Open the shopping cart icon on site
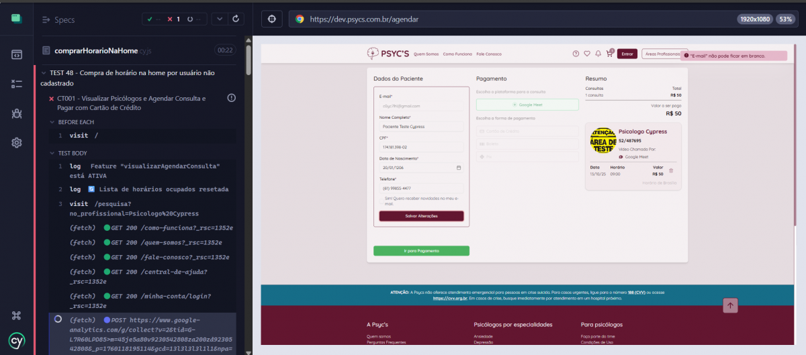Viewport: 806px width, 355px height. (609, 54)
